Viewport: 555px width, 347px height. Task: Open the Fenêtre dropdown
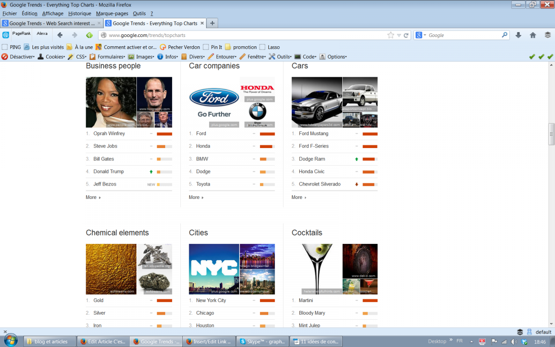pos(253,56)
